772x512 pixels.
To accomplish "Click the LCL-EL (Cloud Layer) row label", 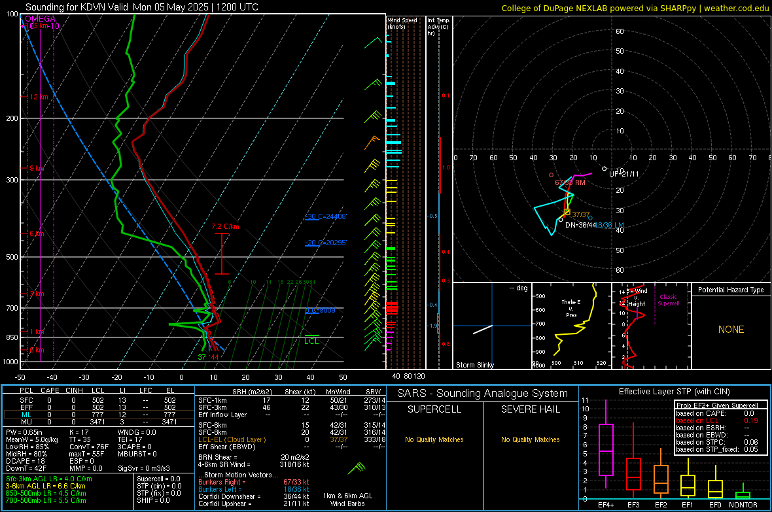I will [x=232, y=439].
